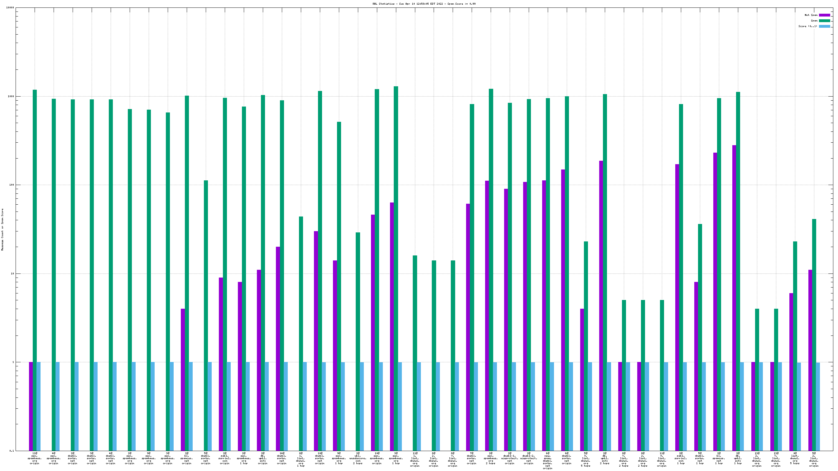Click the ubl.unsubscore.com 2 hops axis label
838x471 pixels.
point(358,458)
